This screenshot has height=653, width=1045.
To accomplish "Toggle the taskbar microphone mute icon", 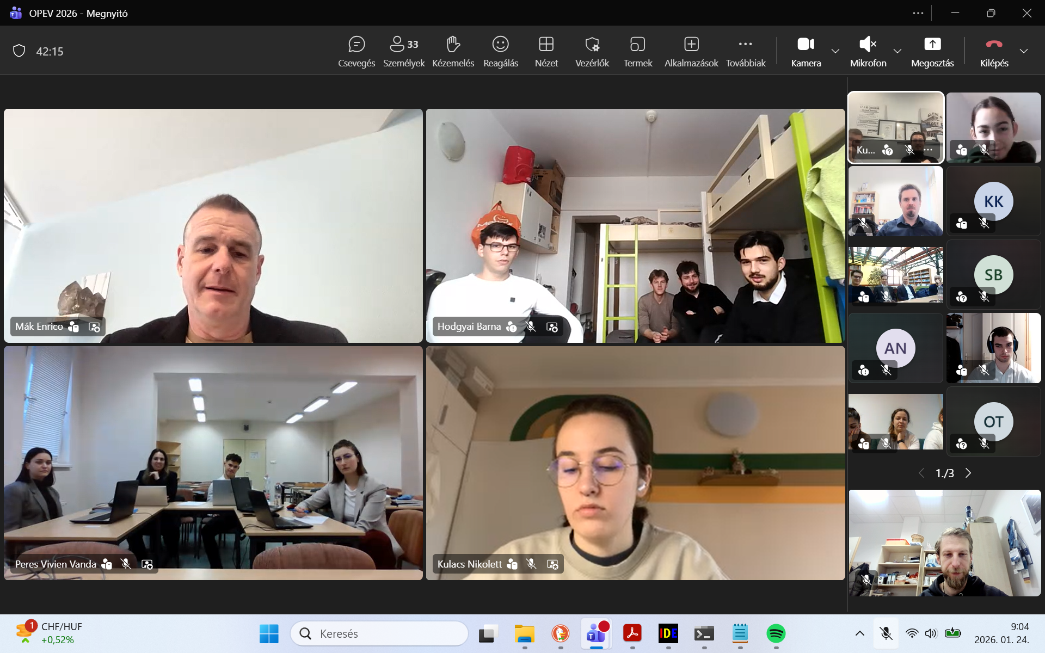I will pyautogui.click(x=886, y=633).
